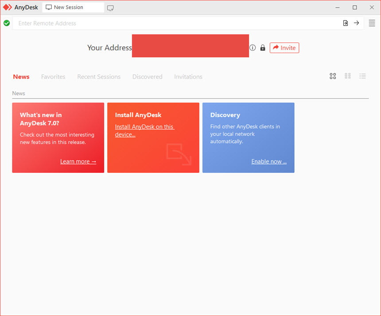Switch to small tiles view
Image resolution: width=381 pixels, height=316 pixels.
(x=348, y=76)
